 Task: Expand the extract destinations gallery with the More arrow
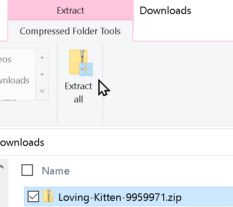42,91
